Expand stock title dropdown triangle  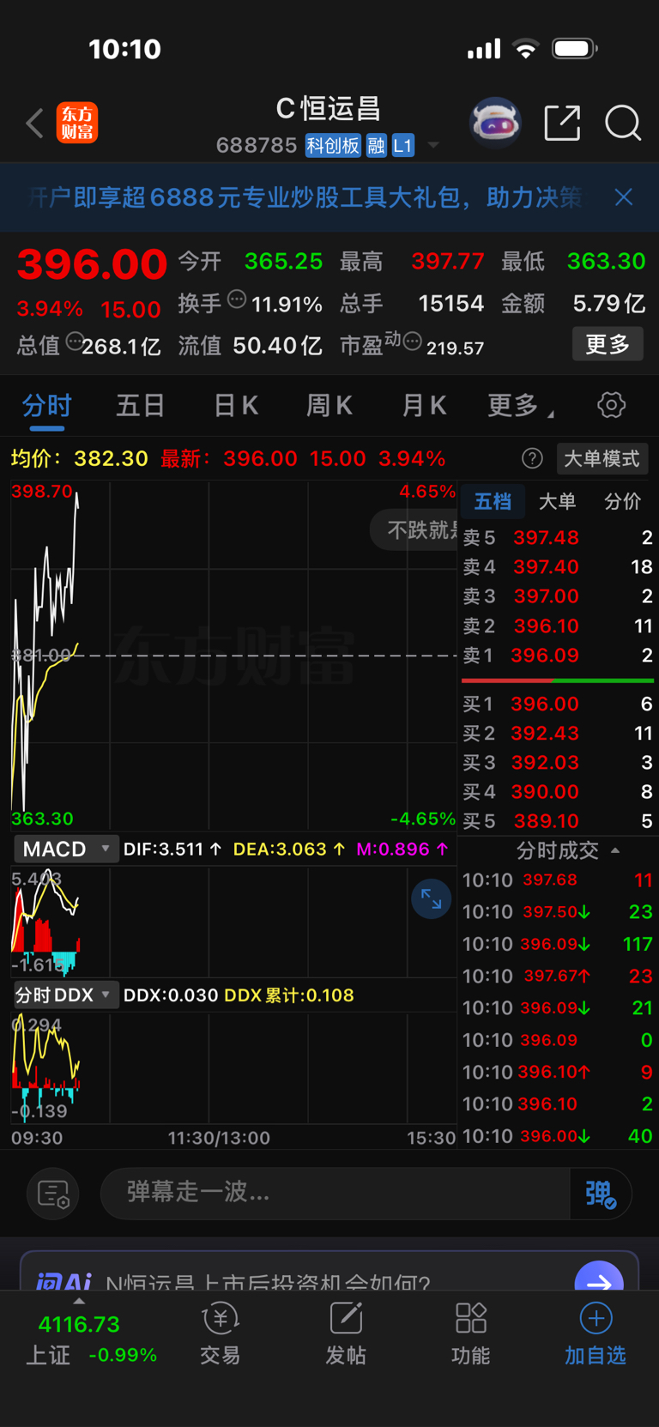(433, 145)
